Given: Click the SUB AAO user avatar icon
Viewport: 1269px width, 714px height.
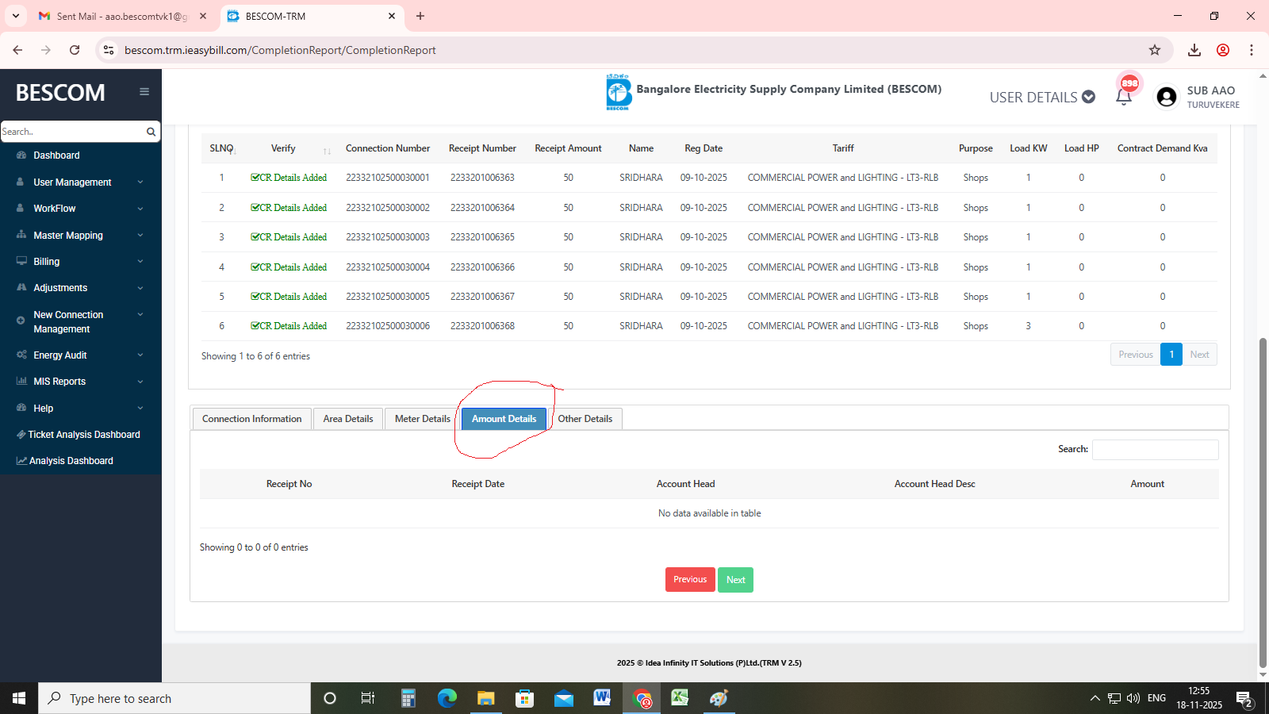Looking at the screenshot, I should tap(1166, 97).
